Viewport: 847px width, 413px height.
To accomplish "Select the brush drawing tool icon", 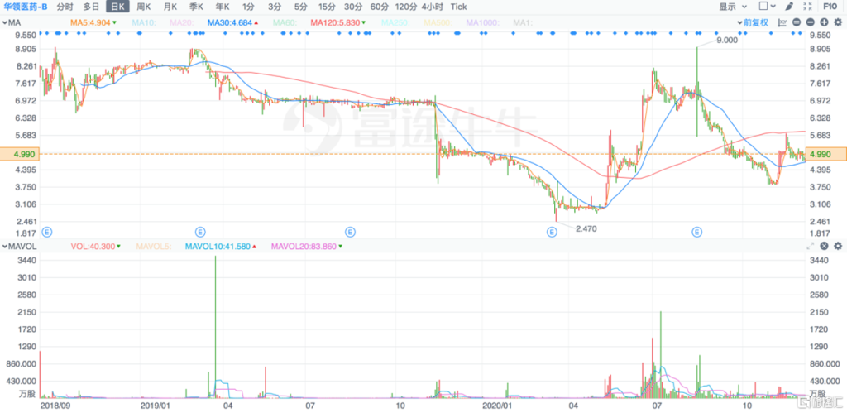I will [x=788, y=7].
